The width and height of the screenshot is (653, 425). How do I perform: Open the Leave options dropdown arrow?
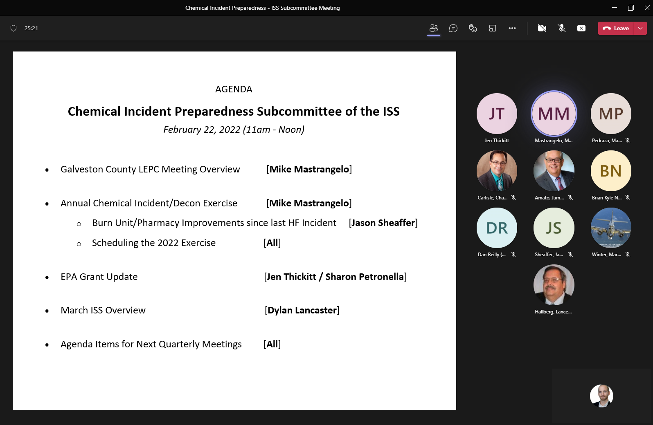(640, 28)
